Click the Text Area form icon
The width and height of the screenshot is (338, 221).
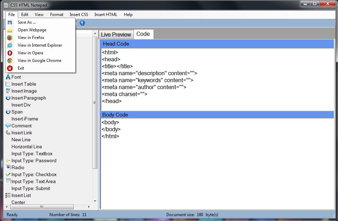(x=8, y=181)
